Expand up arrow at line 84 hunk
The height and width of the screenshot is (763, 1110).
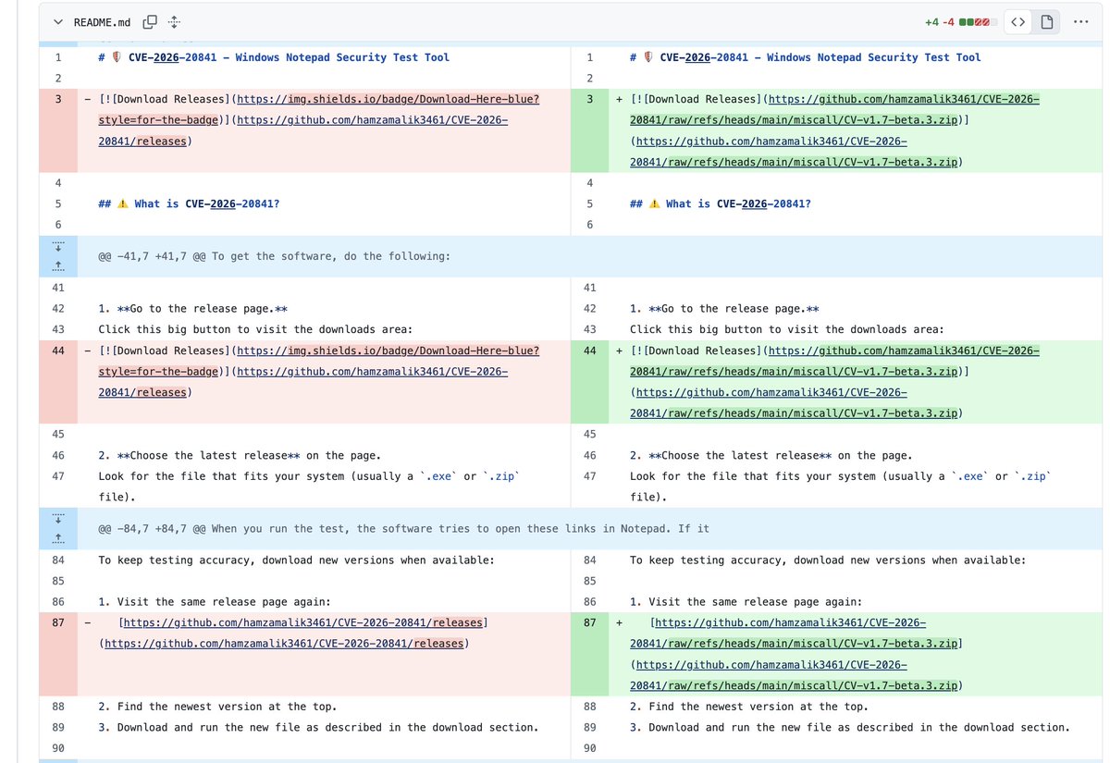point(58,538)
